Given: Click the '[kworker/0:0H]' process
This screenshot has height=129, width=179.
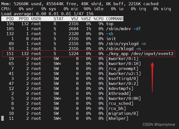Looking at the screenshot, I should pos(123,99).
